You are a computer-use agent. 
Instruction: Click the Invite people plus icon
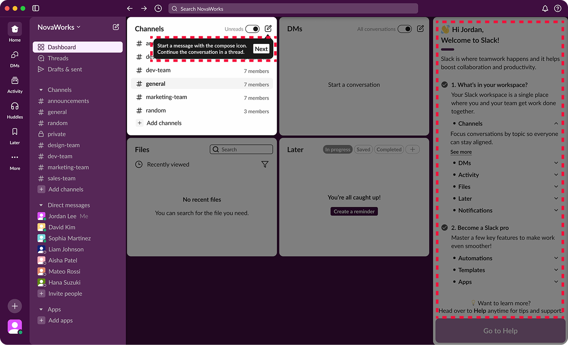41,293
